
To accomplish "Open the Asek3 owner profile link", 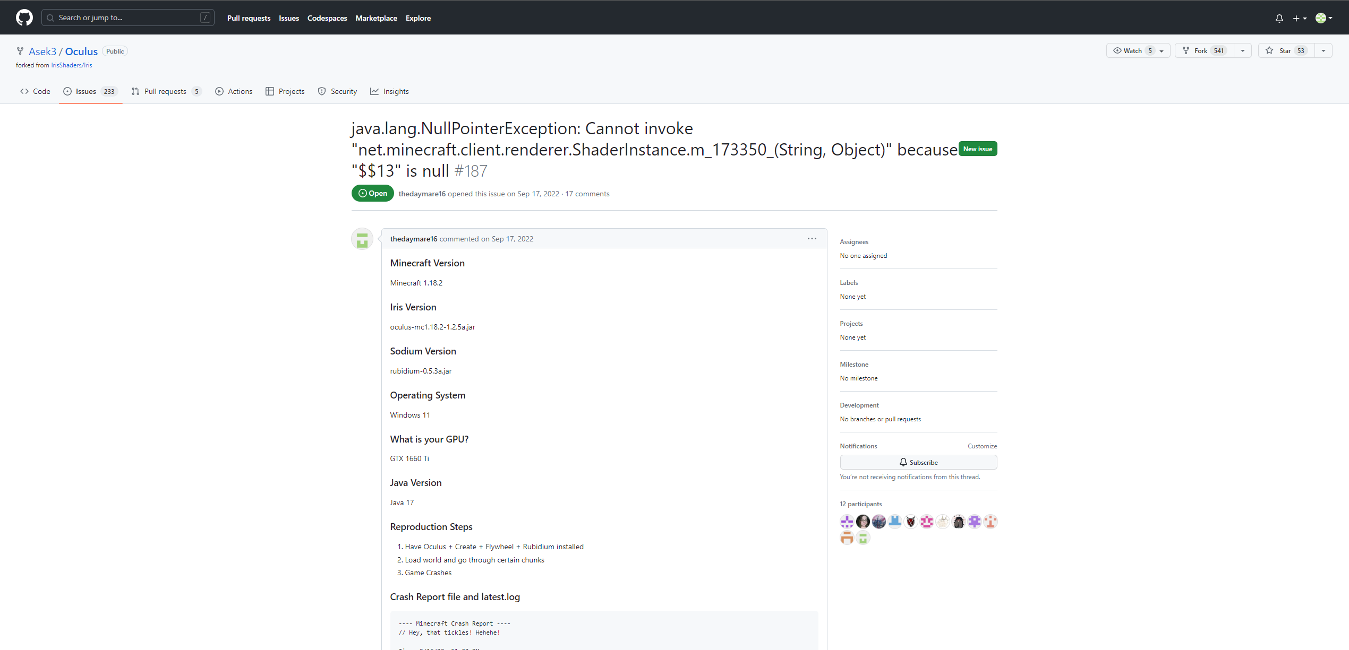I will point(42,51).
